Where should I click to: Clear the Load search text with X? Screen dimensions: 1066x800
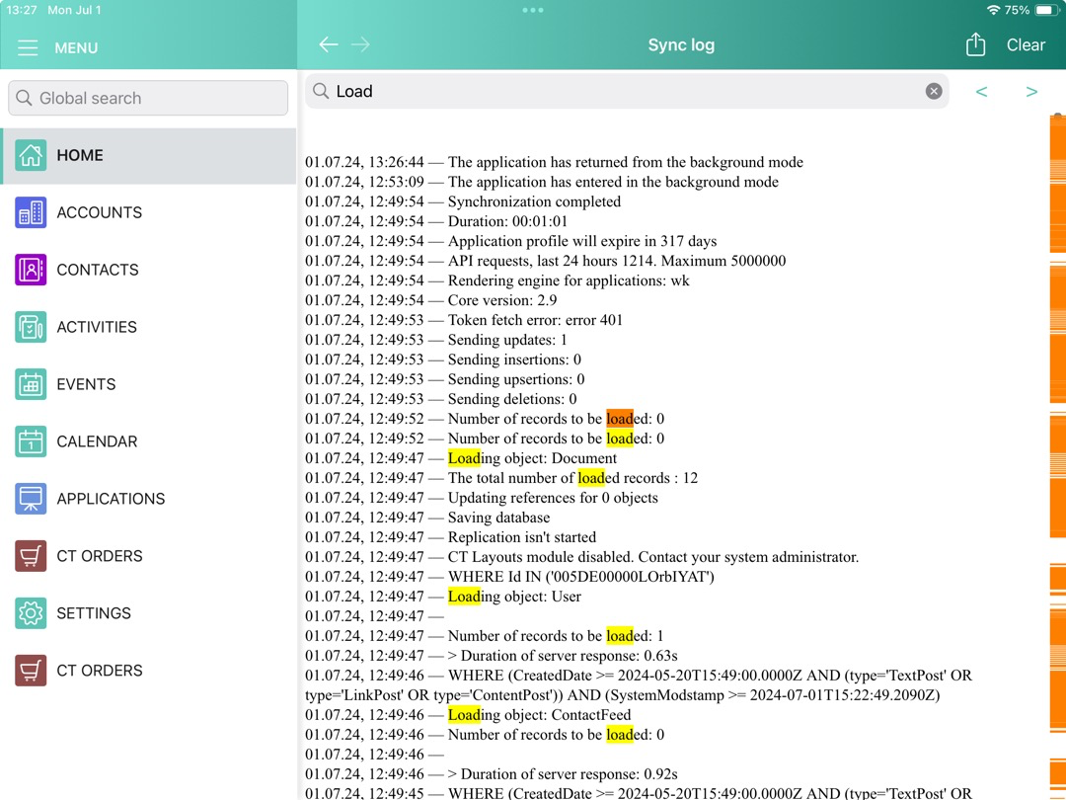tap(933, 90)
